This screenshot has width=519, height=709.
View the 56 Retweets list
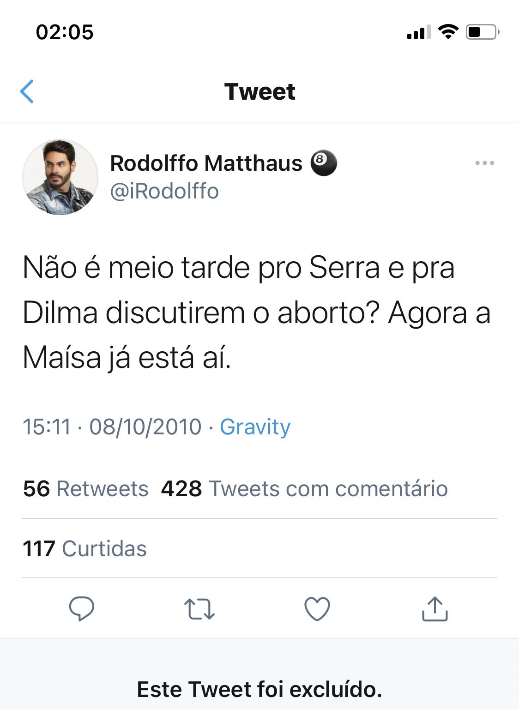pos(86,488)
